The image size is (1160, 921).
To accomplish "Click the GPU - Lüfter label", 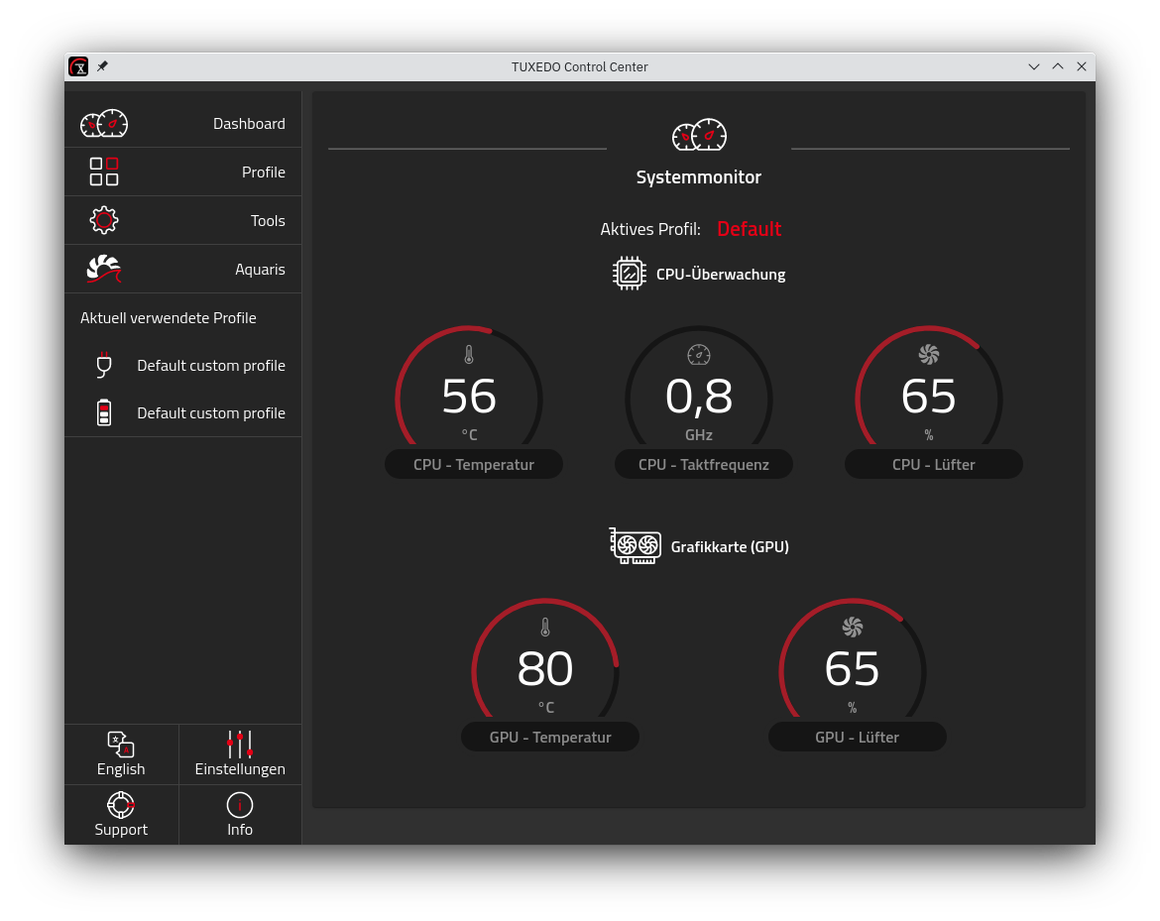I will point(857,737).
